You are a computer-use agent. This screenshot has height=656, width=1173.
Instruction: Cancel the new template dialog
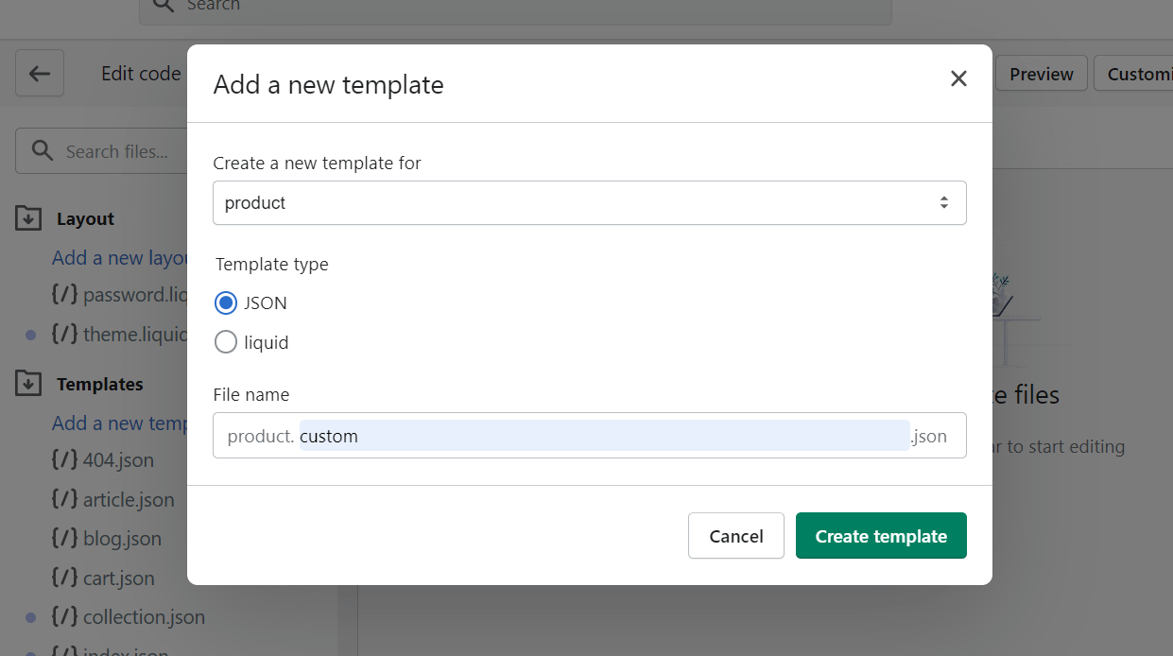point(736,536)
